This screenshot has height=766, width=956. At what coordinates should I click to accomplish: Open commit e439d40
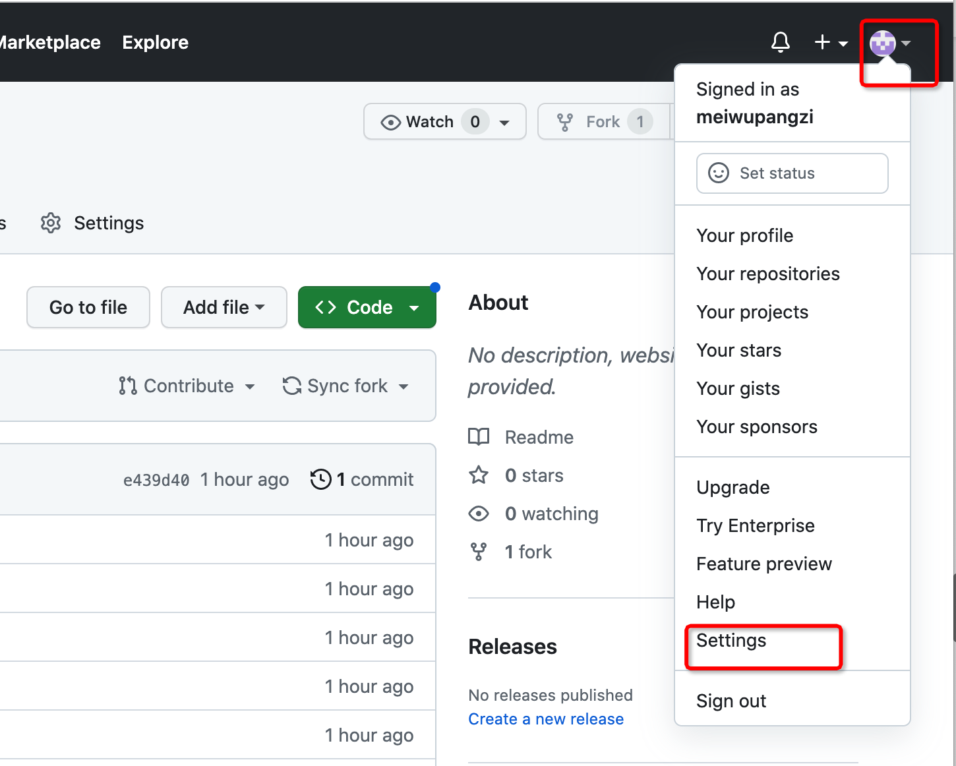coord(156,480)
